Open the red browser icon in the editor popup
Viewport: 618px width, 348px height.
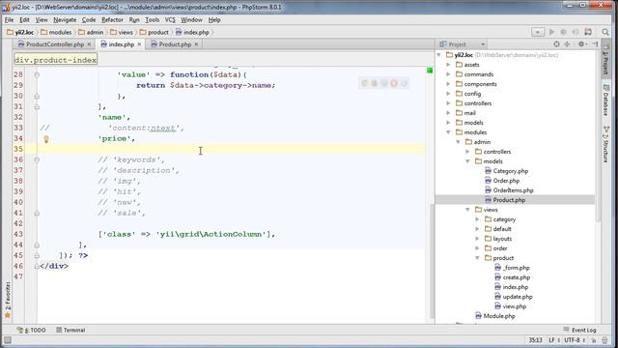coord(394,83)
